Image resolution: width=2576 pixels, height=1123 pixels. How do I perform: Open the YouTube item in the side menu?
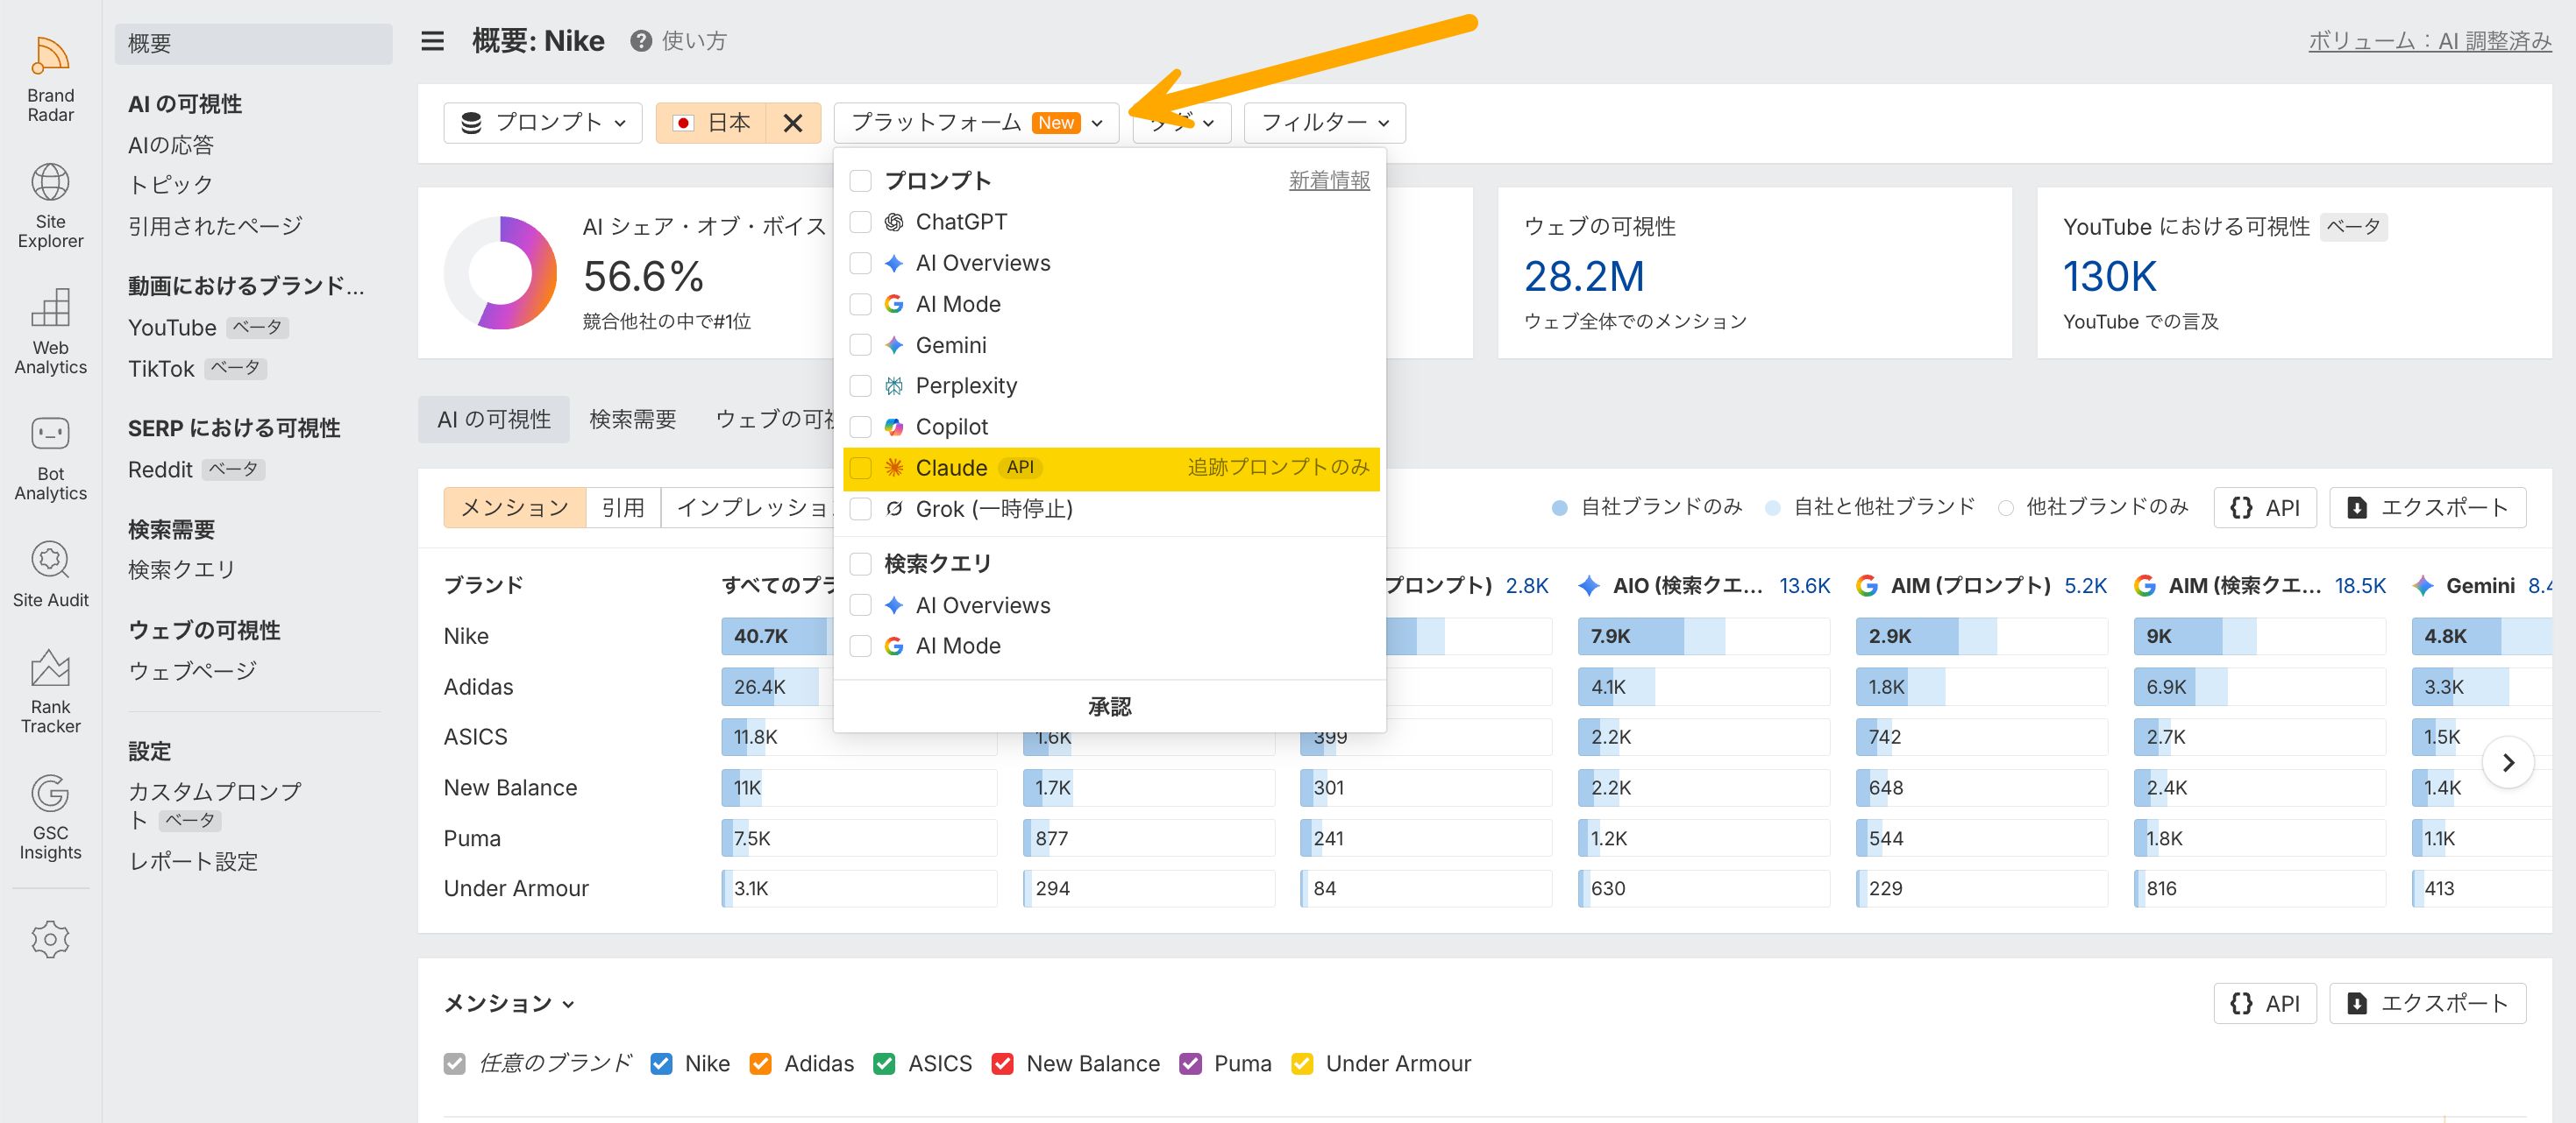[172, 328]
